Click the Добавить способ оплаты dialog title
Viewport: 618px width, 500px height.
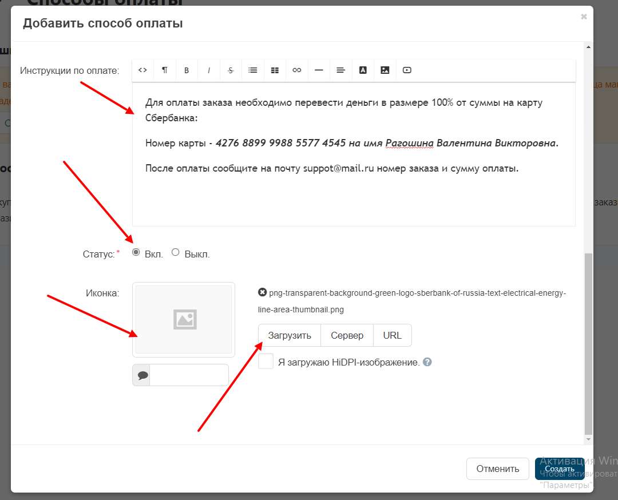tap(103, 23)
